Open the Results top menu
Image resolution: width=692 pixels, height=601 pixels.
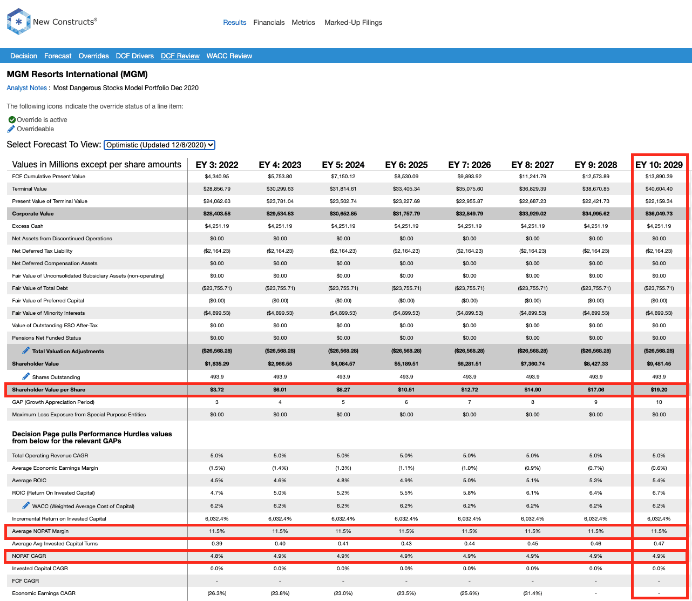[x=235, y=23]
